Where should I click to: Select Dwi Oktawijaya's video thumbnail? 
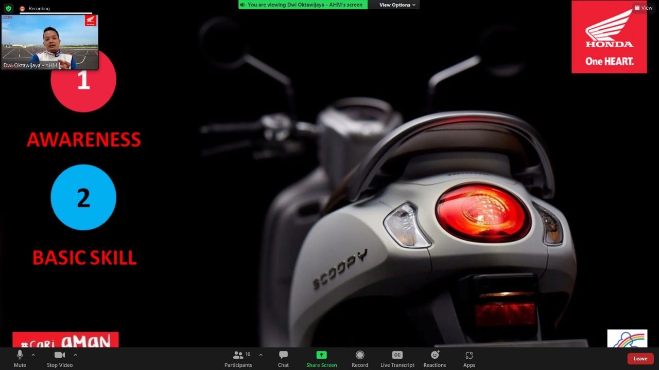coord(49,42)
